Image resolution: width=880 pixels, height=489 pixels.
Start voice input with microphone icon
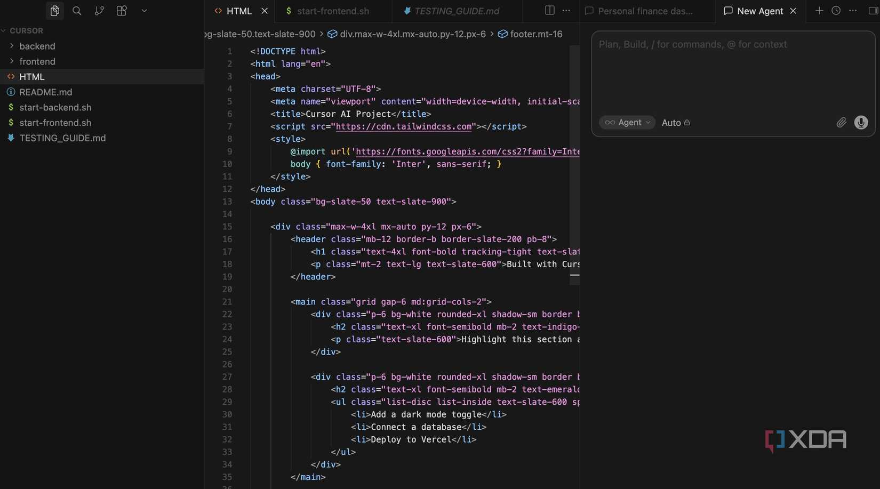(x=861, y=123)
